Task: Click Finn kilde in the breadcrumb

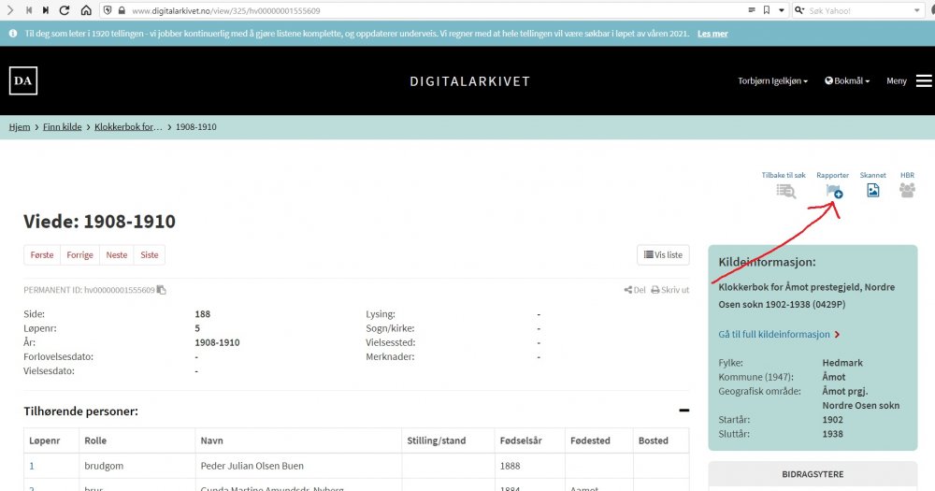Action: coord(62,126)
